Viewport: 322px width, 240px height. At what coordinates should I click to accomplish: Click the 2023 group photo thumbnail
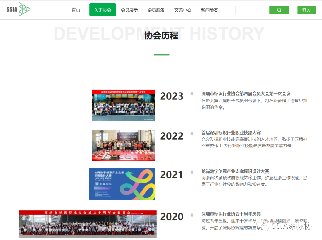pyautogui.click(x=123, y=105)
